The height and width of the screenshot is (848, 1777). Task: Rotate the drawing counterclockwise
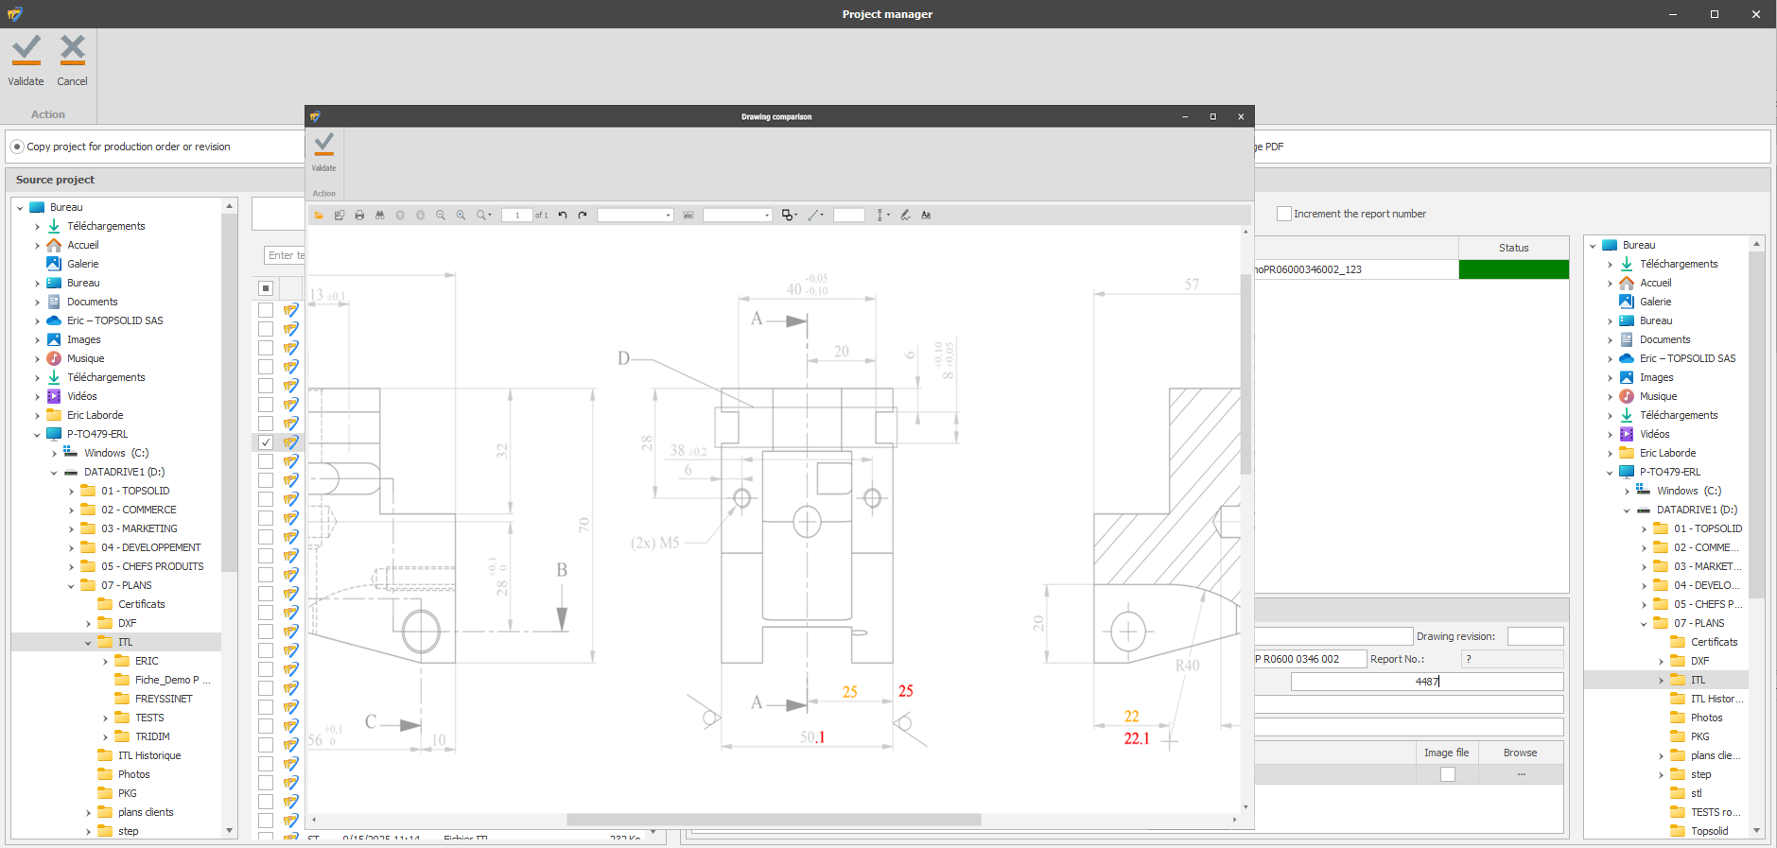point(563,216)
